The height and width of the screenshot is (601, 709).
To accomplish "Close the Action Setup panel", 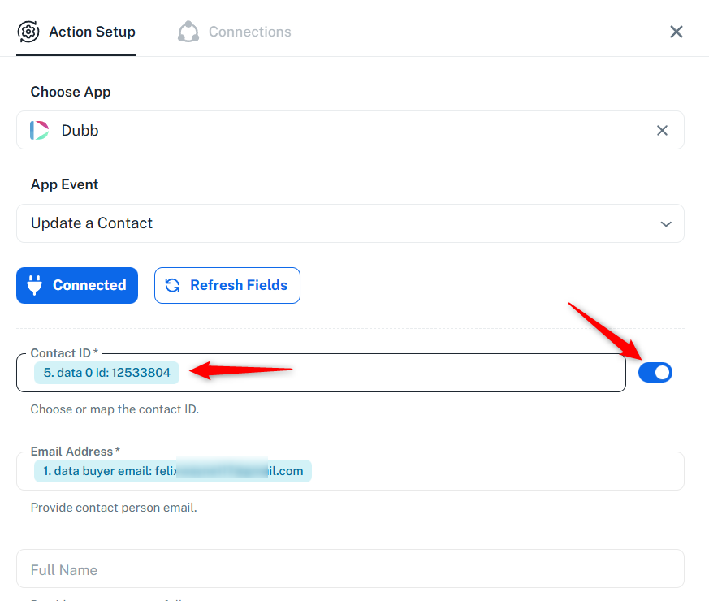I will [x=676, y=32].
